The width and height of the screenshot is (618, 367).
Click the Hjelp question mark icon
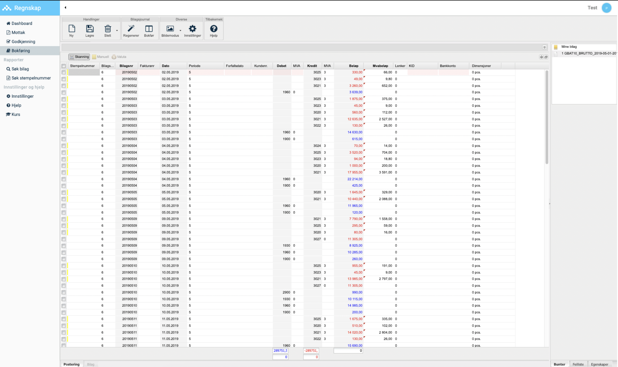tap(214, 29)
